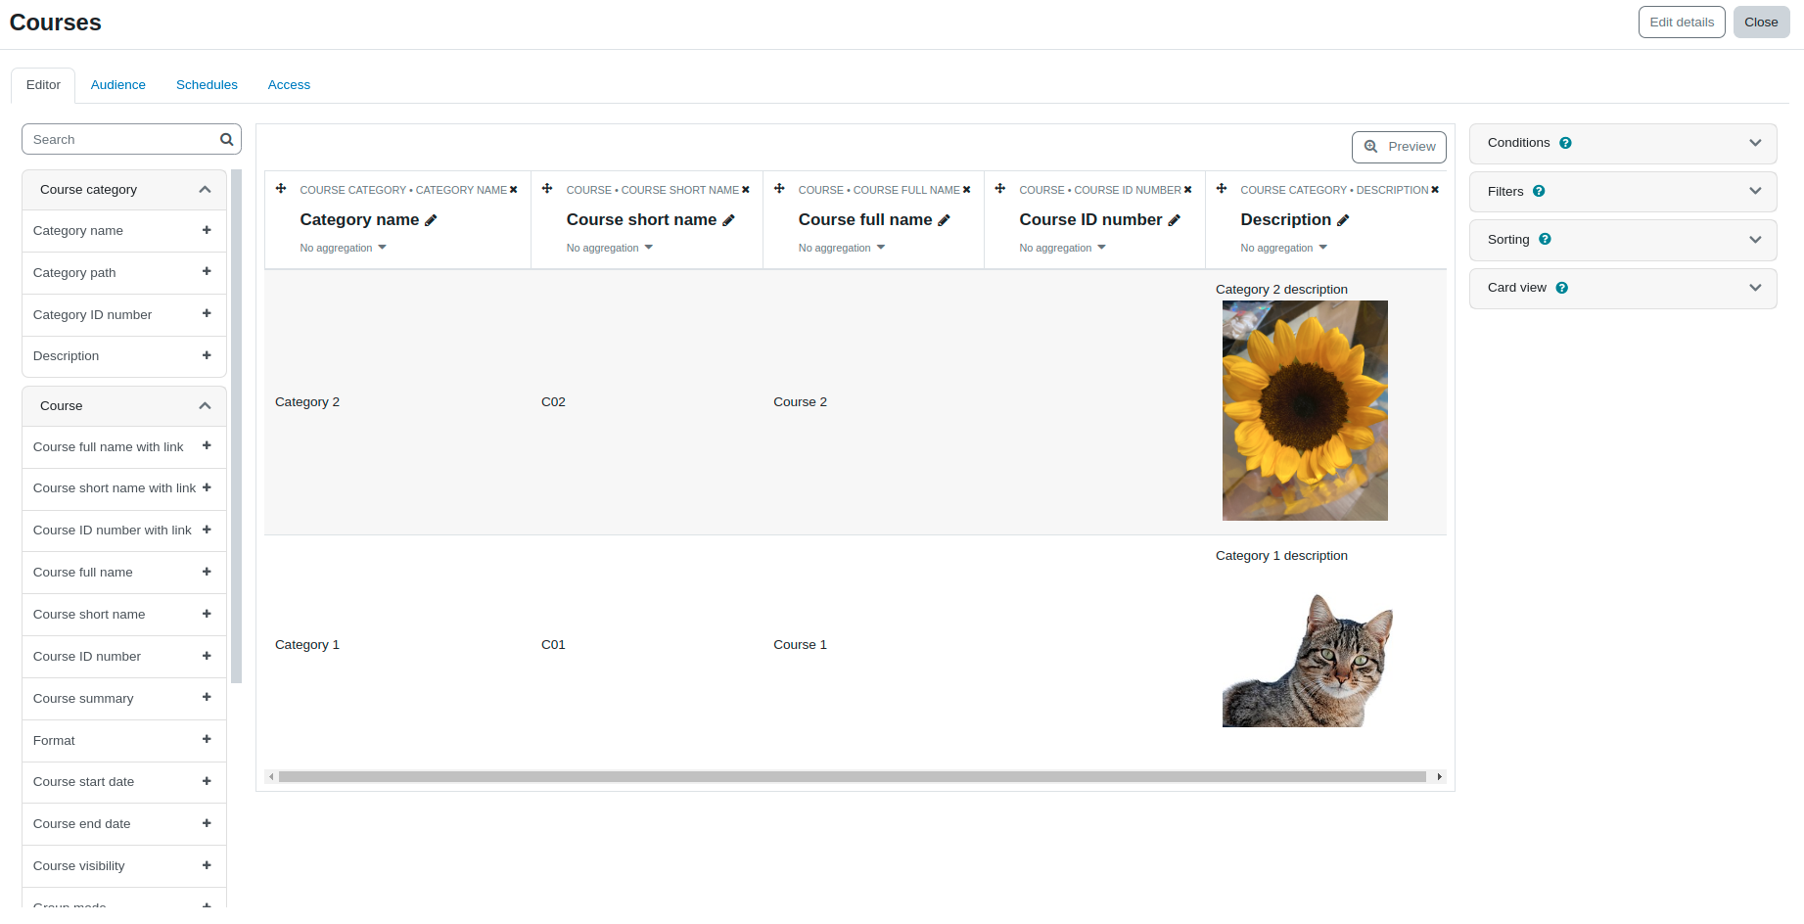Expand the Sorting panel

(1755, 240)
